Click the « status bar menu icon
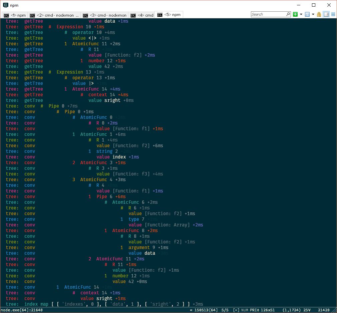 point(191,310)
